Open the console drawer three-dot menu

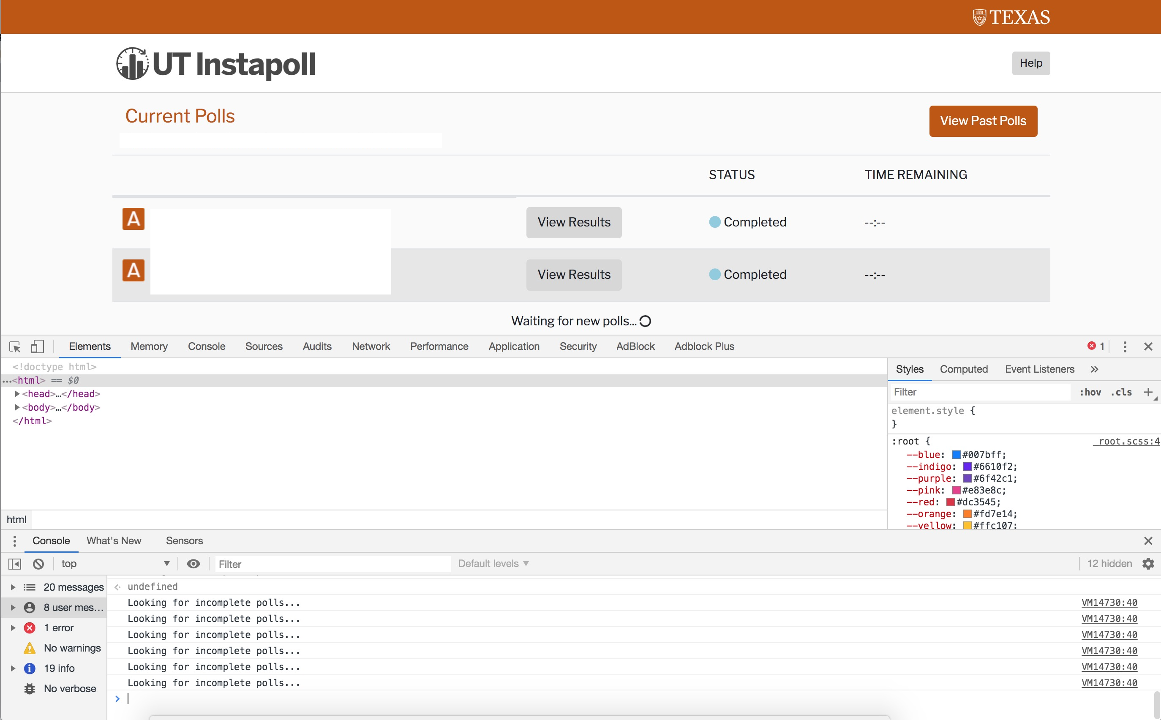coord(15,541)
